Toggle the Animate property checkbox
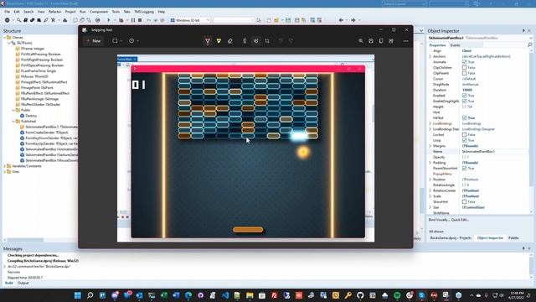Image resolution: width=536 pixels, height=302 pixels. pyautogui.click(x=464, y=62)
